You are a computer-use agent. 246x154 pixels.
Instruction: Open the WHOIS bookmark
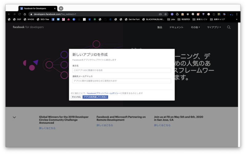tap(29, 19)
